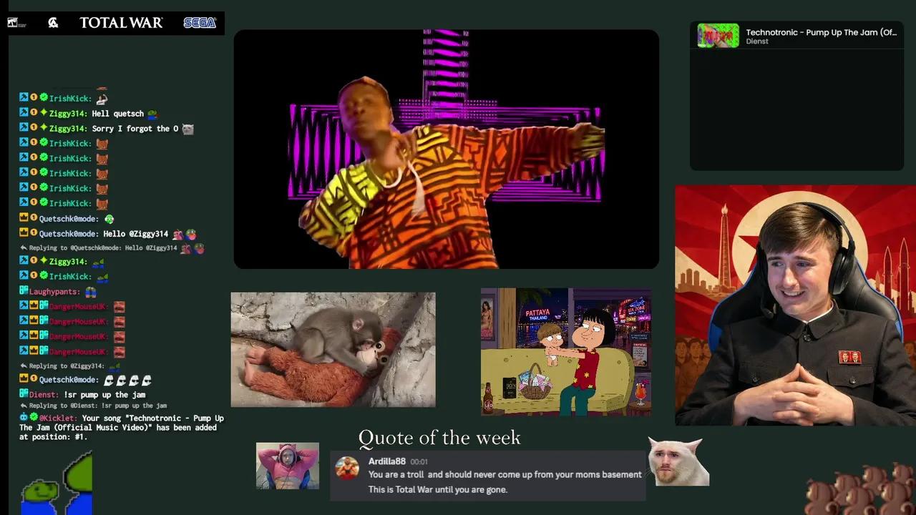
Task: Click the TOTAL WAR logo text
Action: (121, 23)
